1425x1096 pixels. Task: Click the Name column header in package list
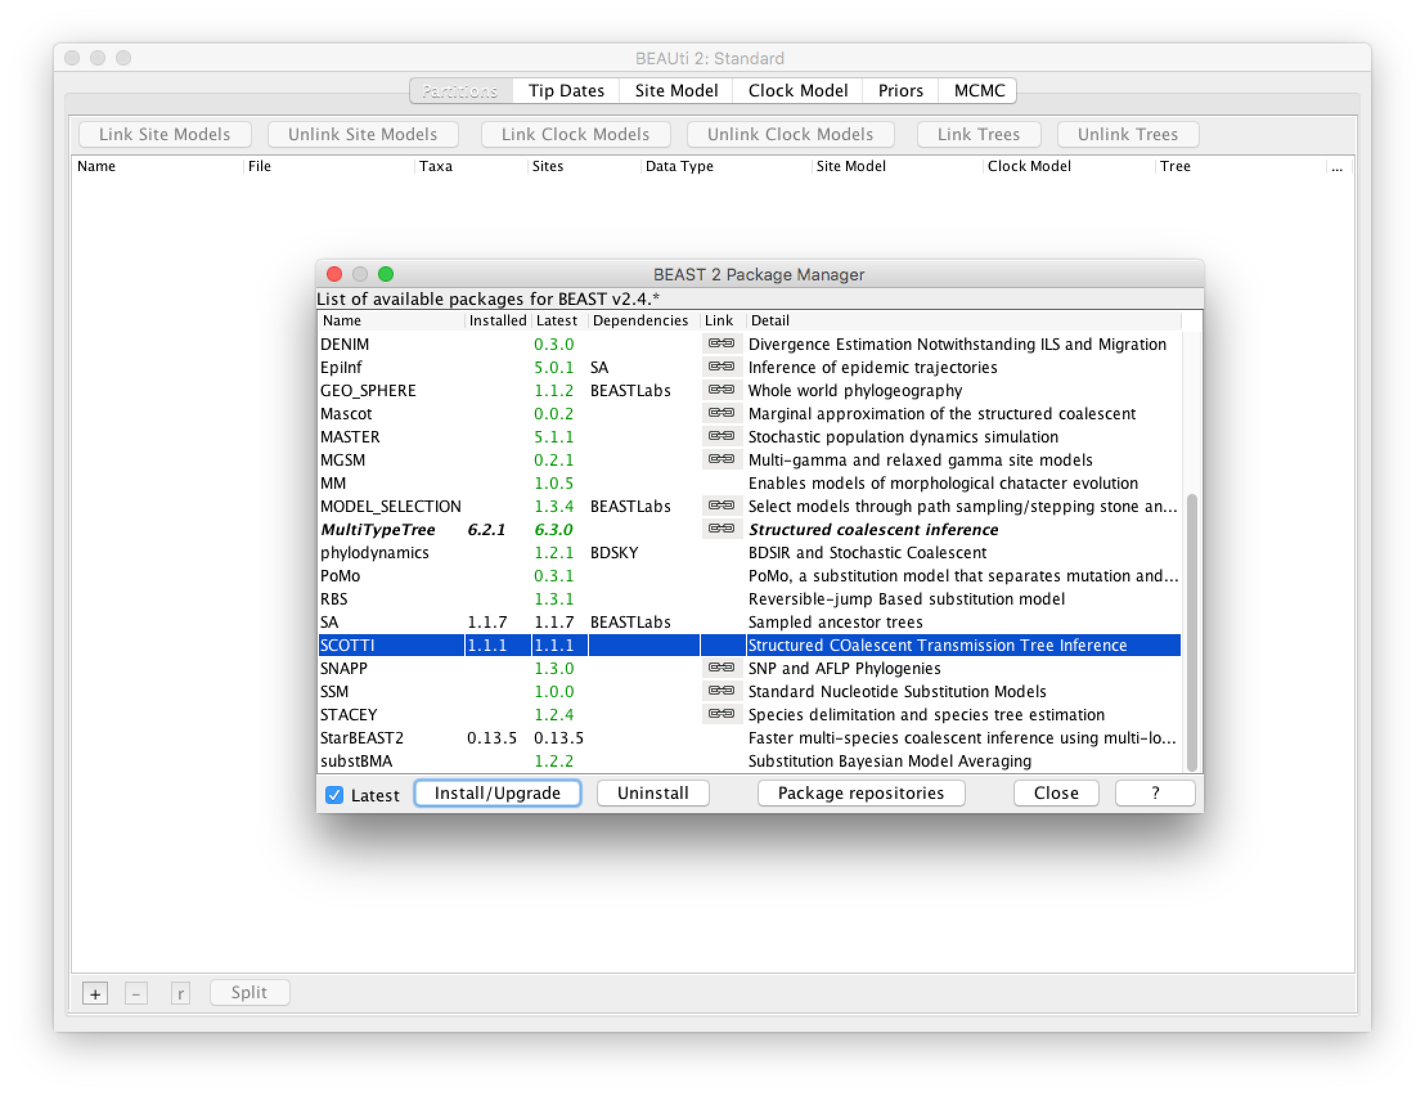pyautogui.click(x=392, y=320)
